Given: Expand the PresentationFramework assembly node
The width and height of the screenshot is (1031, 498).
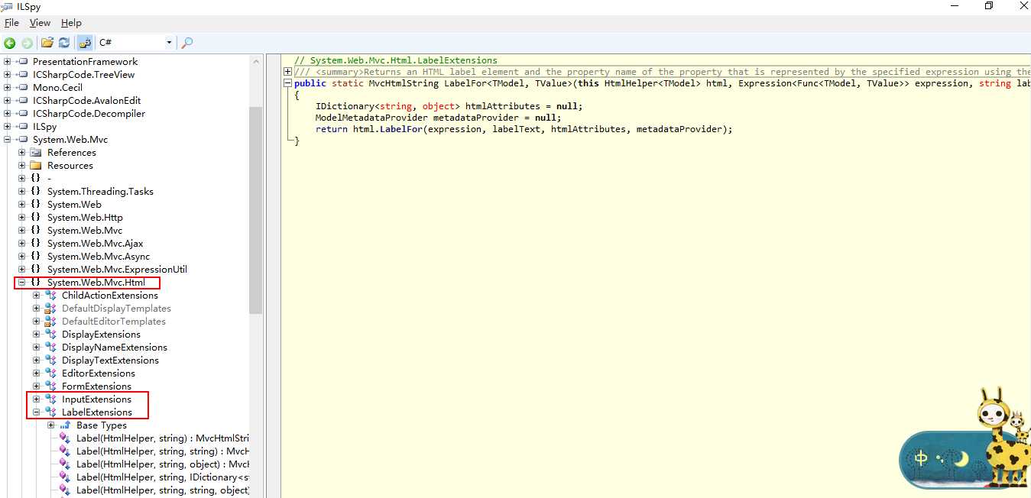Looking at the screenshot, I should (8, 62).
